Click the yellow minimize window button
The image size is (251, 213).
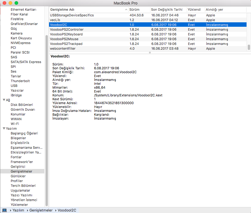pyautogui.click(x=10, y=3)
